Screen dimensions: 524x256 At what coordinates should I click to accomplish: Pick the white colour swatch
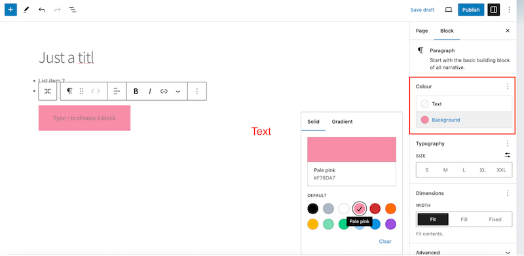coord(344,209)
